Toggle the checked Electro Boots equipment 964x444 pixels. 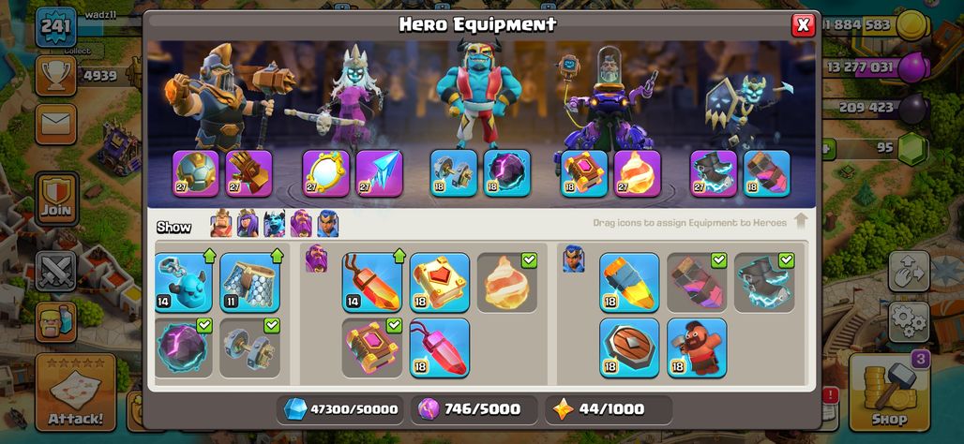763,282
